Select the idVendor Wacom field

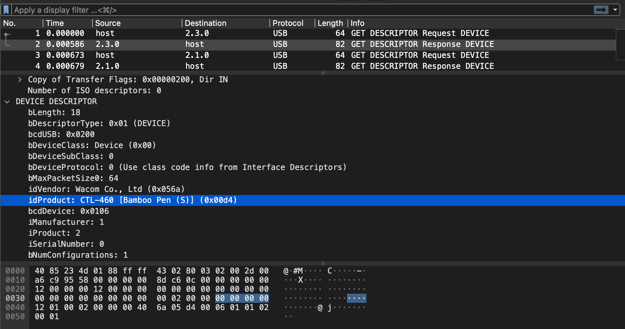(106, 189)
